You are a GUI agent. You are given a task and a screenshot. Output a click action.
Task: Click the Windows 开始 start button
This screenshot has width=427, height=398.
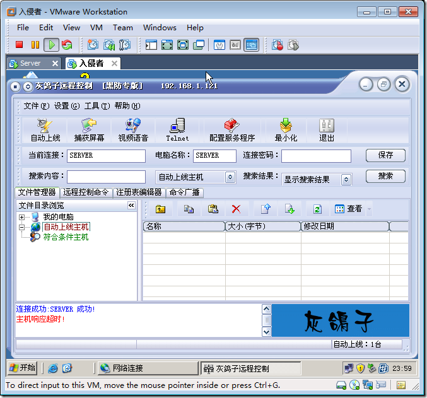pos(22,368)
